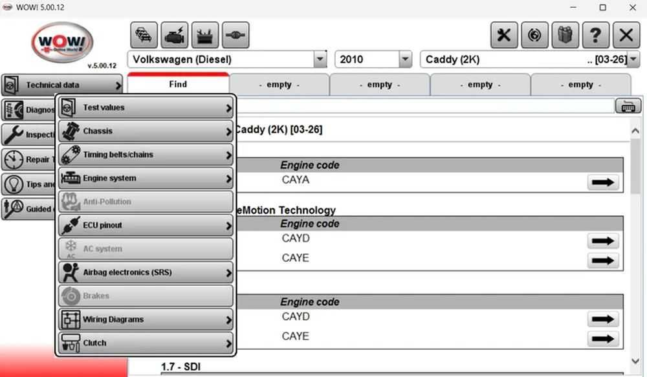Click the engine electrics toolbar icon
This screenshot has width=647, height=377.
(x=174, y=35)
